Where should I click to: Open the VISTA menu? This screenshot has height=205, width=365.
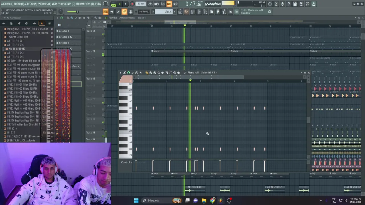[56, 4]
